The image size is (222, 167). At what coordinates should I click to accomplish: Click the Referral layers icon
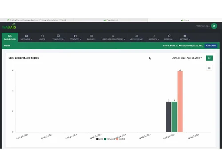point(169,36)
